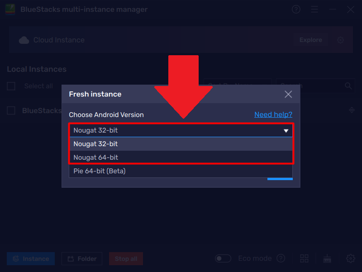Select Nougat 32-bit from the list
Viewport: 362px width, 272px height.
(181, 144)
